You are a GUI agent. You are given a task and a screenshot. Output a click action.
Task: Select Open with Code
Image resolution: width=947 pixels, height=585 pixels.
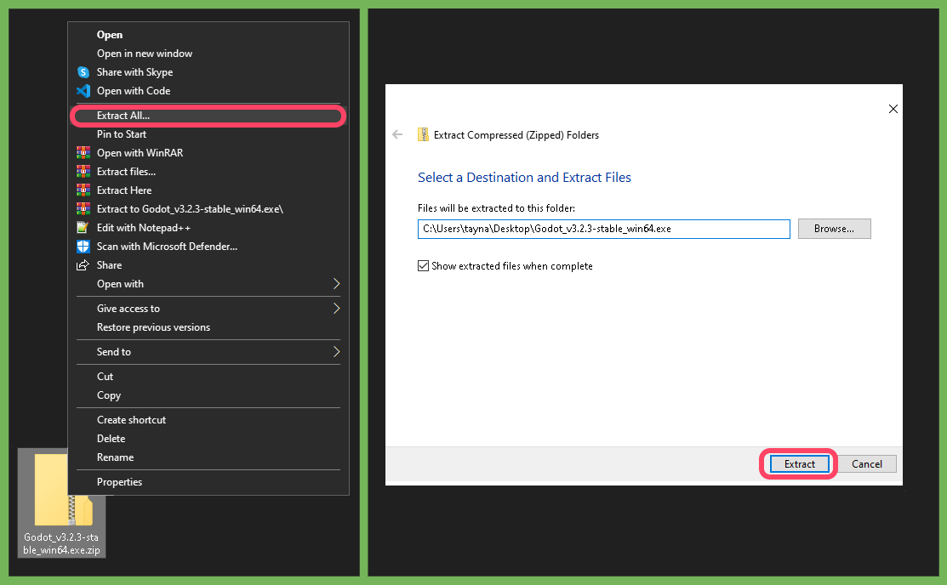tap(208, 91)
